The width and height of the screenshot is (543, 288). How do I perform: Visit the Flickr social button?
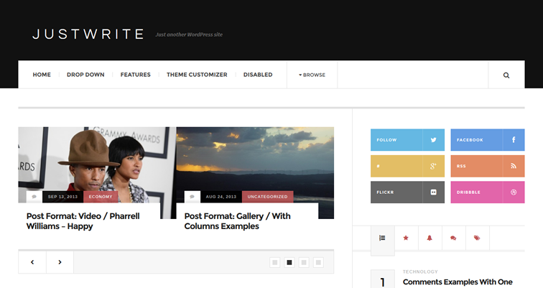coord(407,192)
